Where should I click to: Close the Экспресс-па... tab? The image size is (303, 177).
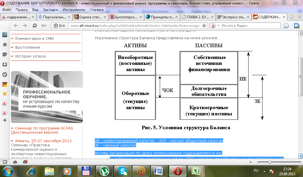click(248, 17)
